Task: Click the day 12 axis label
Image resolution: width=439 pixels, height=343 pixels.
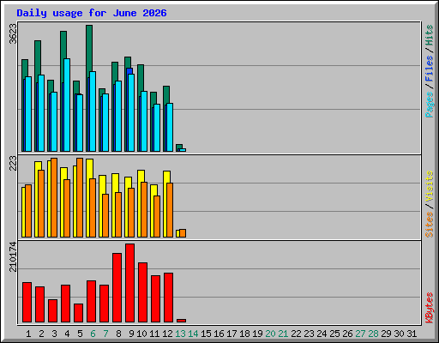Action: tap(167, 334)
